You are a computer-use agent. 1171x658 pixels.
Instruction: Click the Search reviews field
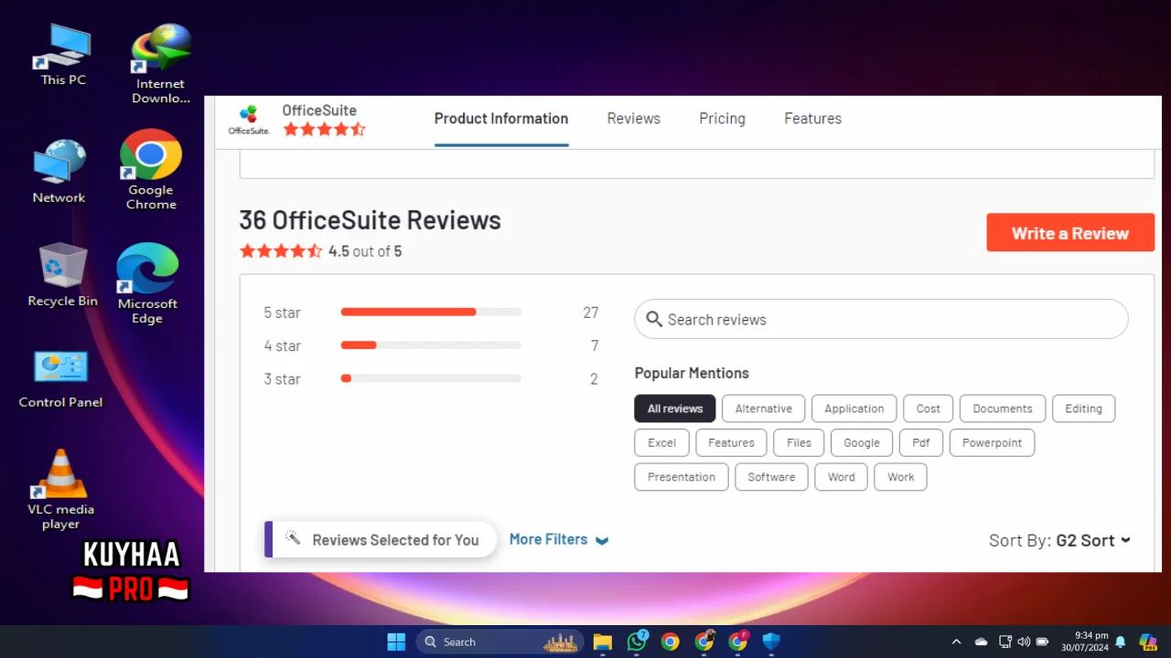pos(881,319)
